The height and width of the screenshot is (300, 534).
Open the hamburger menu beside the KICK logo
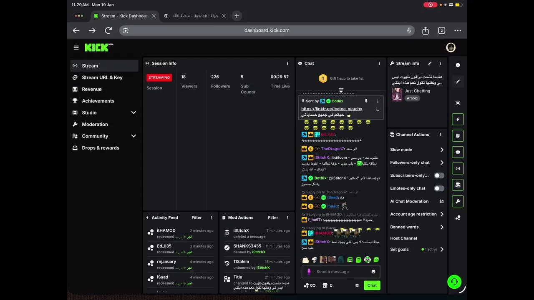[x=76, y=47]
